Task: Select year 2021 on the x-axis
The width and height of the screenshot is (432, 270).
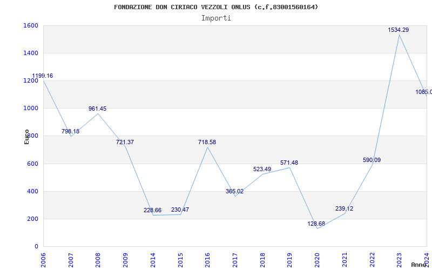Action: pos(345,260)
